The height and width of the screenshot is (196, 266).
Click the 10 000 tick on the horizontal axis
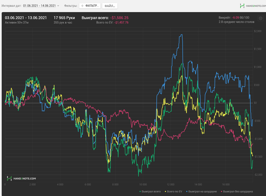pyautogui.click(x=143, y=184)
